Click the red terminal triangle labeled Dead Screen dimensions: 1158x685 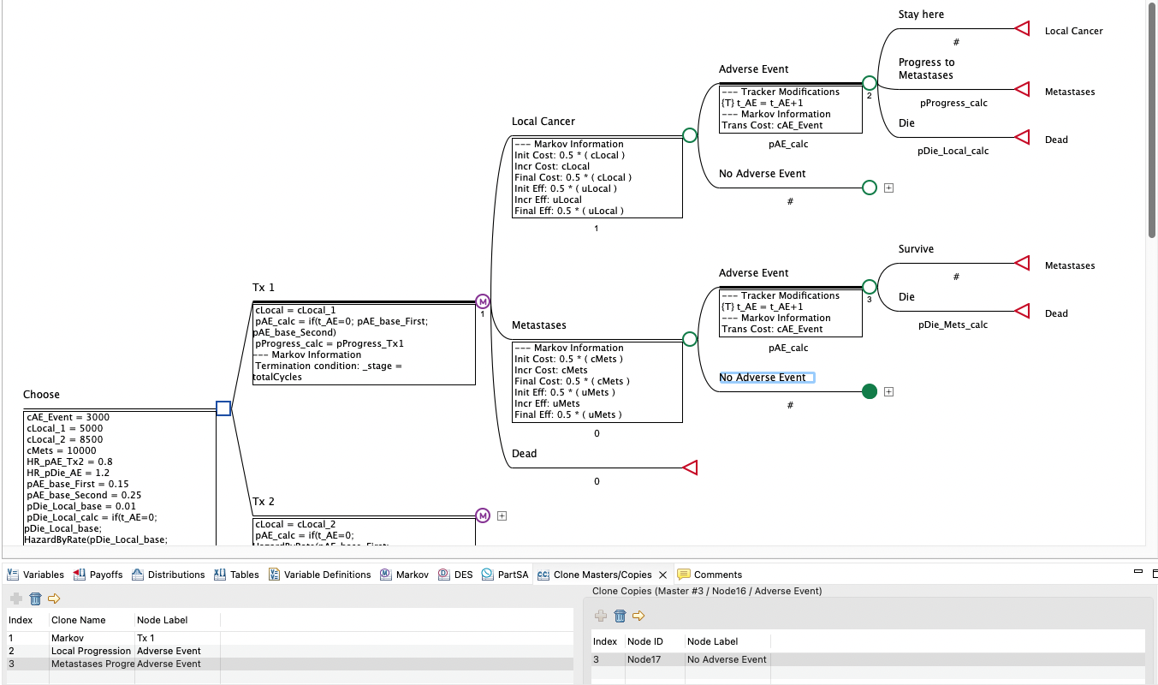[689, 467]
